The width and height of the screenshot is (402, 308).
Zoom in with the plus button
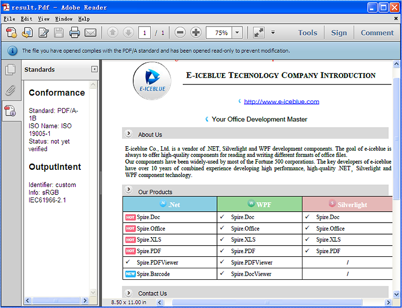196,33
